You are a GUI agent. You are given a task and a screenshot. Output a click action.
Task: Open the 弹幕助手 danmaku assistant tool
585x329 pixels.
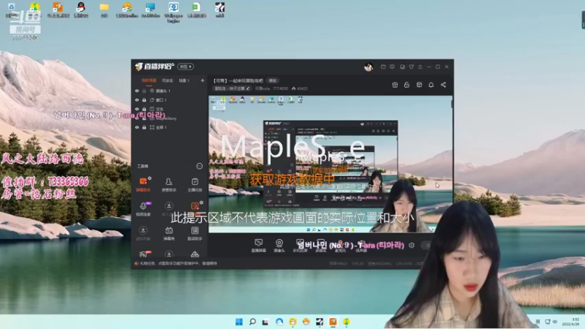[x=143, y=185]
